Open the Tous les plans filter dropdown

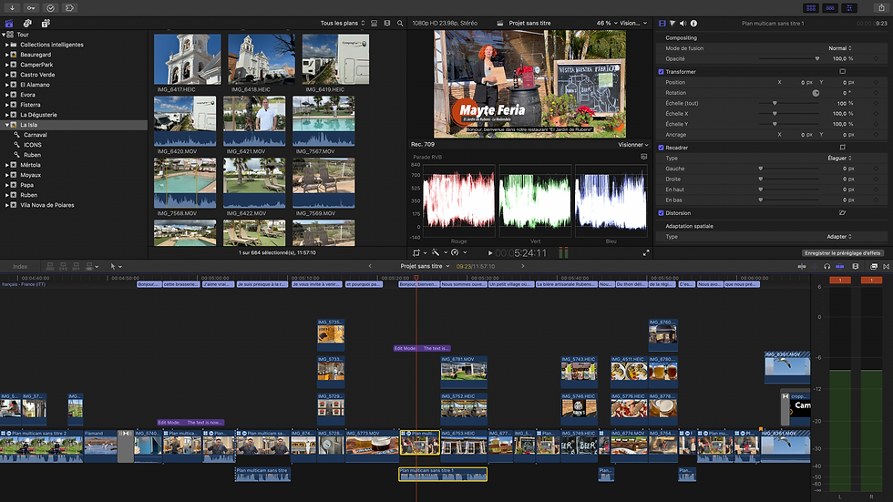[343, 23]
